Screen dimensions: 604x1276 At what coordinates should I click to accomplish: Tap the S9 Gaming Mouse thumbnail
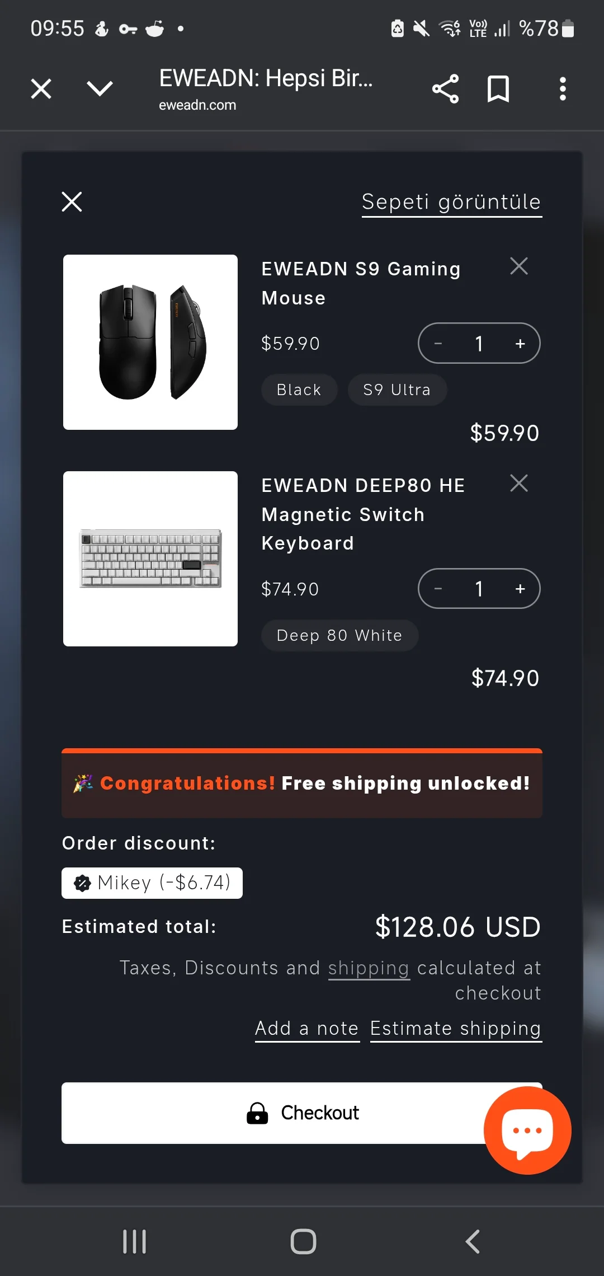click(150, 343)
